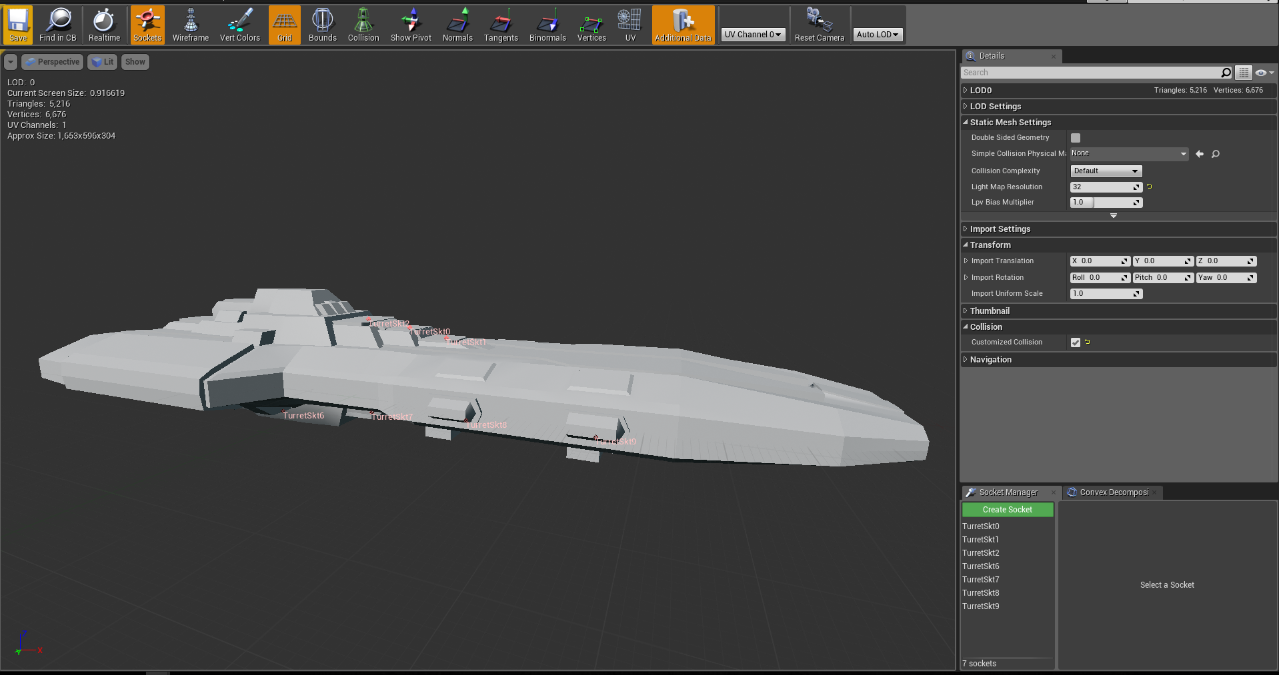Click Light Map Resolution value field
This screenshot has width=1279, height=675.
point(1106,187)
